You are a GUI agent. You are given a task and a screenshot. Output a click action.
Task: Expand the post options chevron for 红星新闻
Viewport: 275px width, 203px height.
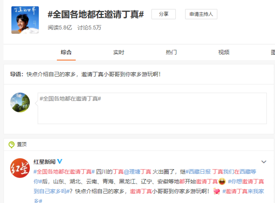pyautogui.click(x=264, y=162)
